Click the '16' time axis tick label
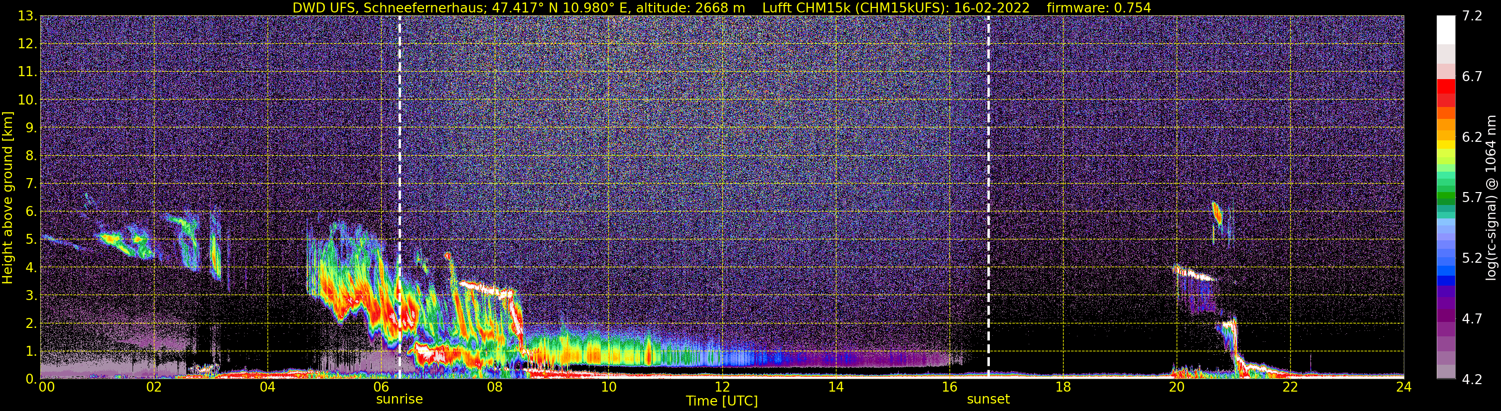 coord(949,388)
